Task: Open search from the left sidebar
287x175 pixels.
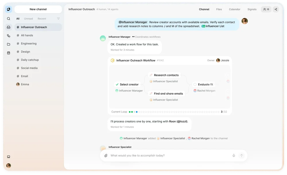Action: [x=8, y=19]
